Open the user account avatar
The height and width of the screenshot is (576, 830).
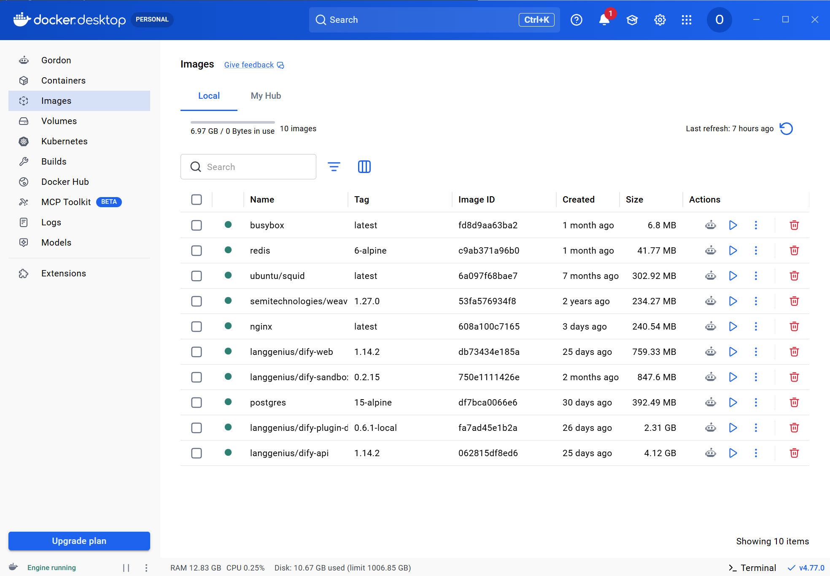click(x=719, y=20)
